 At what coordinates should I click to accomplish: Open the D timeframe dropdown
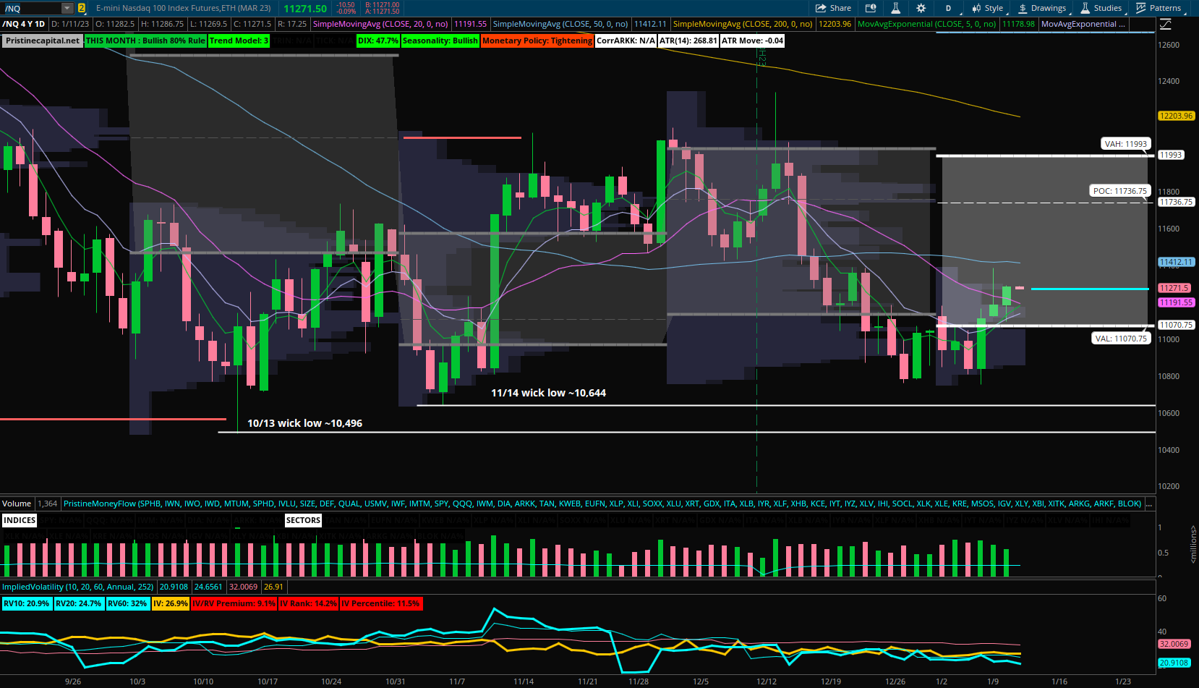(x=950, y=8)
